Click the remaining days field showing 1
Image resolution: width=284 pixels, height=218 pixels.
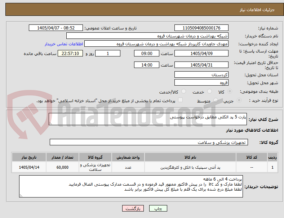tap(108, 53)
